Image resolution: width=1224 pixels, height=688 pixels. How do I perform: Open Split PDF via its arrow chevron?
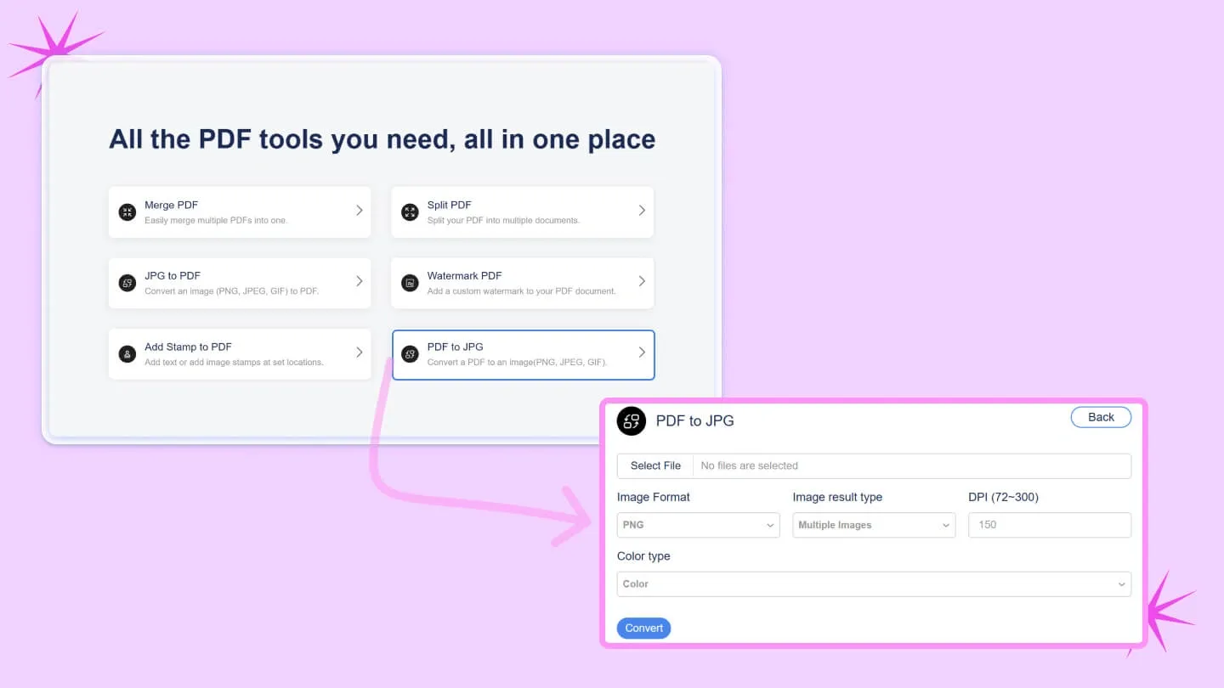click(642, 211)
